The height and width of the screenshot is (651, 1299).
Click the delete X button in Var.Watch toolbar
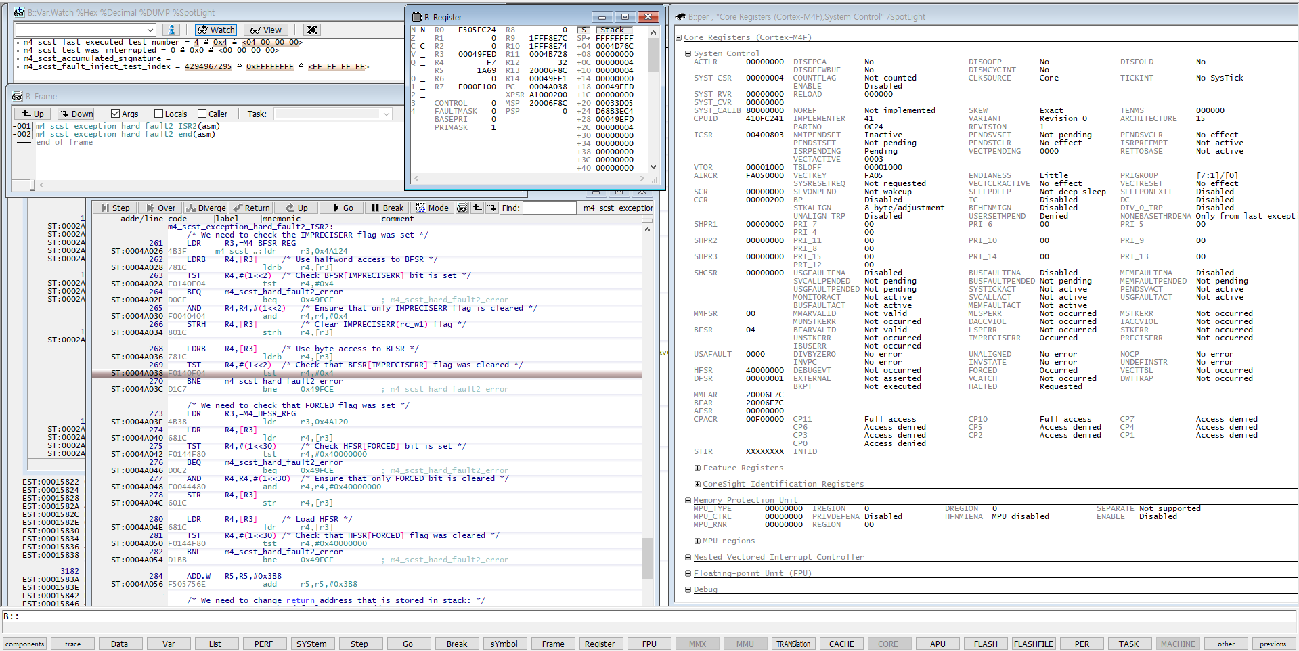(x=311, y=30)
